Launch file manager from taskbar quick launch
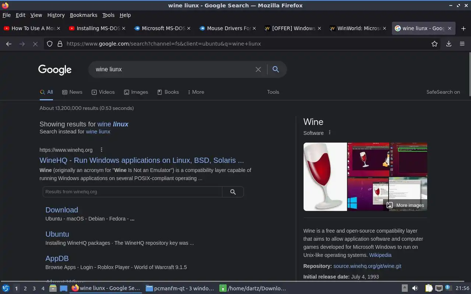 (53, 288)
